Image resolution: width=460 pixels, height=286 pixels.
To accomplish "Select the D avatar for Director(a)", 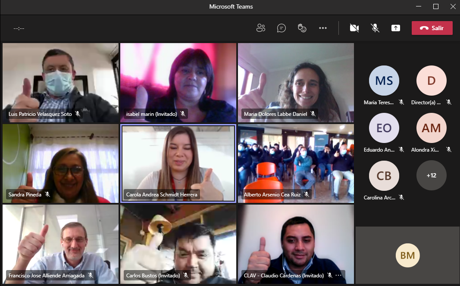I will (431, 81).
